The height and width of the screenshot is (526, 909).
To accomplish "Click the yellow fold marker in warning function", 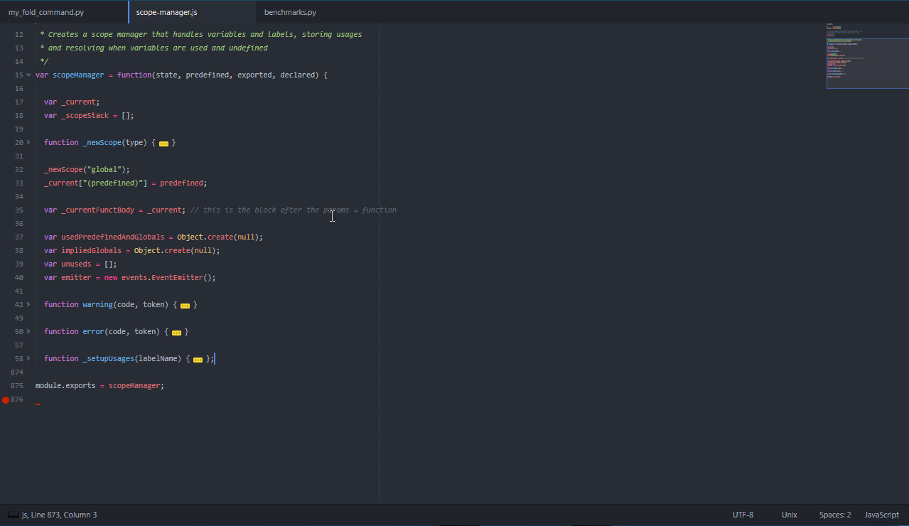I will [185, 305].
